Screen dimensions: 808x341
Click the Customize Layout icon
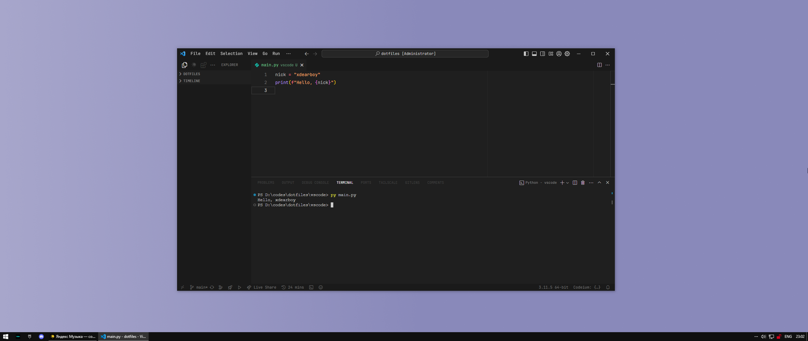551,54
